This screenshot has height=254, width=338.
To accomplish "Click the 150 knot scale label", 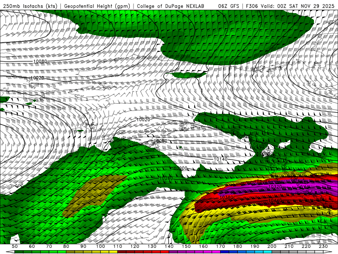I will [x=186, y=246].
